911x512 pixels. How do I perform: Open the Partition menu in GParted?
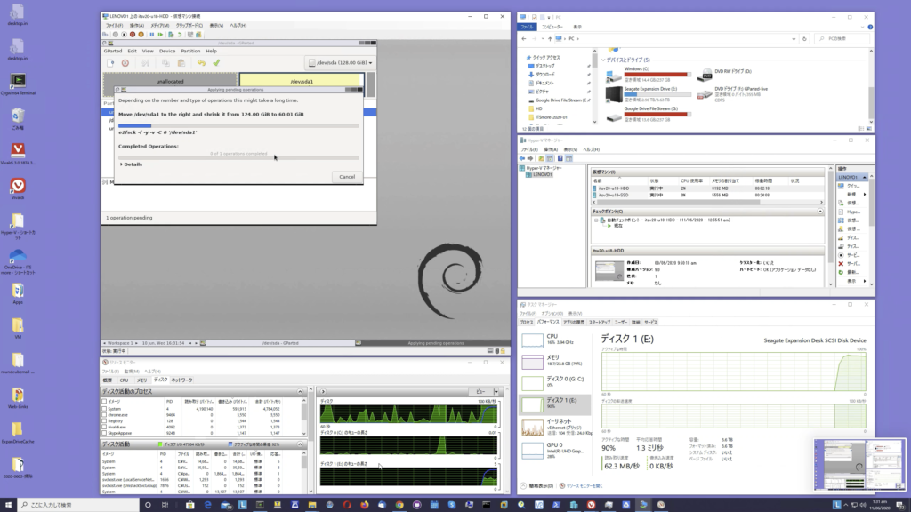point(192,51)
